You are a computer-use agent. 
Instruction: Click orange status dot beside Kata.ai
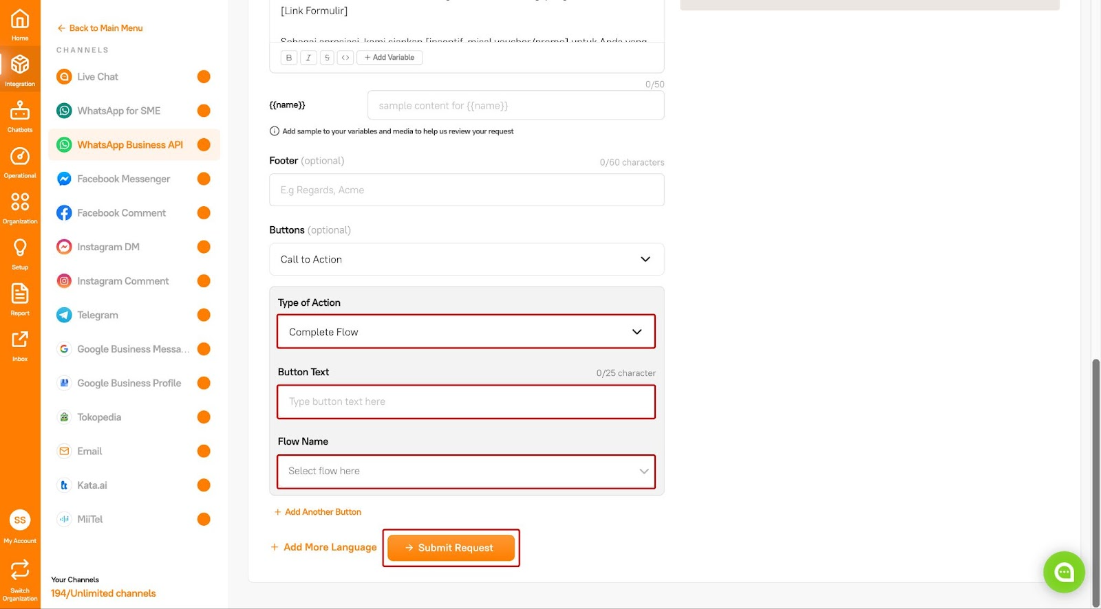tap(204, 485)
